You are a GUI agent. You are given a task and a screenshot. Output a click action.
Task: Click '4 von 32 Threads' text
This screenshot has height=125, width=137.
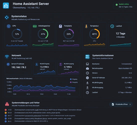click(x=17, y=41)
